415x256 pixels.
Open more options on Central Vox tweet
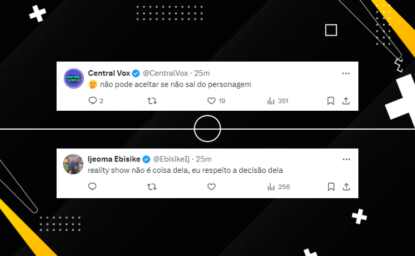[x=346, y=73]
